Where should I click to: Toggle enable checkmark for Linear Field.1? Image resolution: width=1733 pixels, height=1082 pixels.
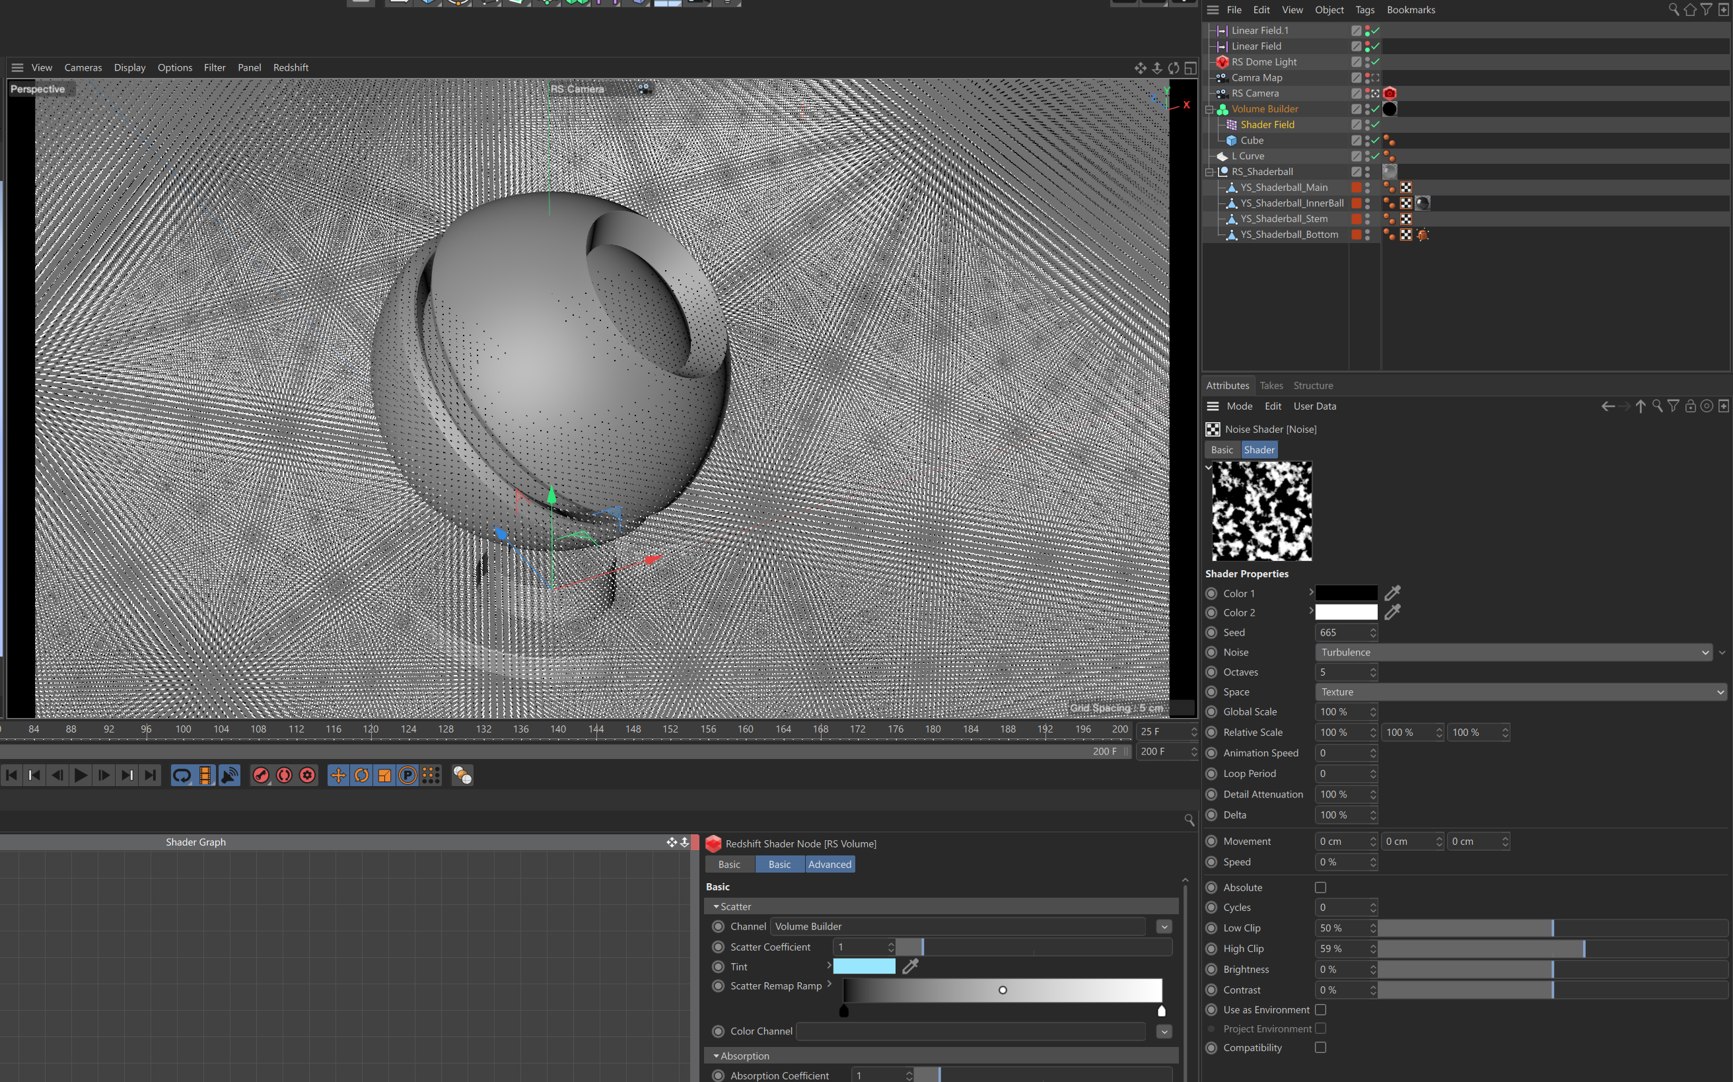pyautogui.click(x=1376, y=30)
